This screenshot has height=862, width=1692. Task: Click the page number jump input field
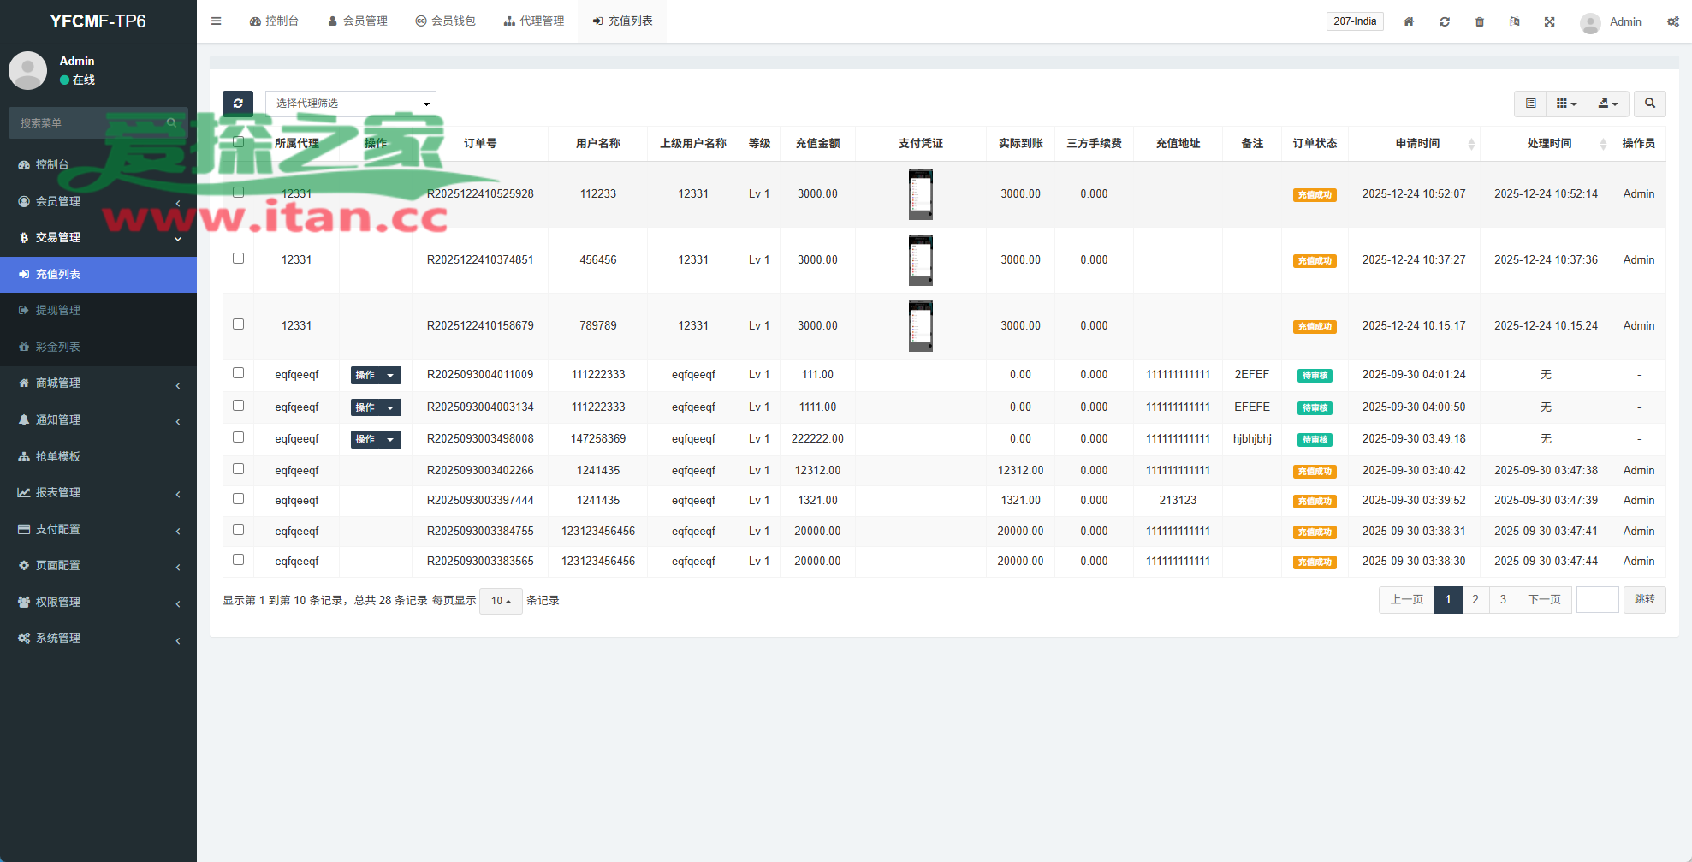(x=1597, y=600)
